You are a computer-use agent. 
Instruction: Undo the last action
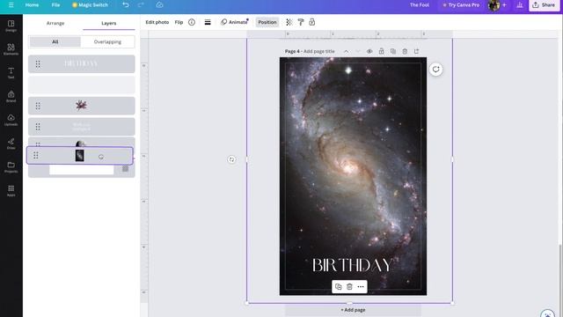click(x=126, y=5)
